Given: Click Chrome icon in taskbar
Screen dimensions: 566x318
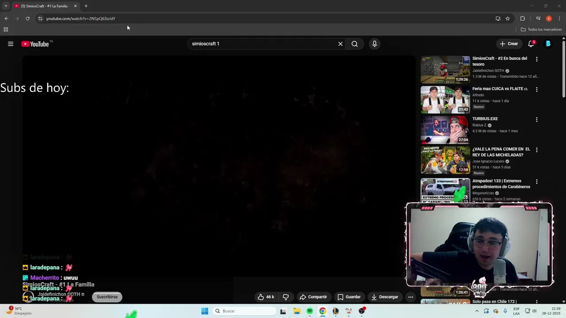Looking at the screenshot, I should (323, 311).
